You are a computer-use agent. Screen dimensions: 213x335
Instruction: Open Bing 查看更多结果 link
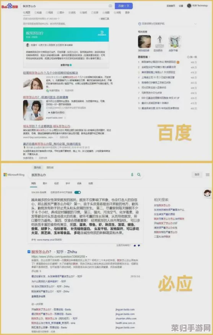tap(38, 296)
